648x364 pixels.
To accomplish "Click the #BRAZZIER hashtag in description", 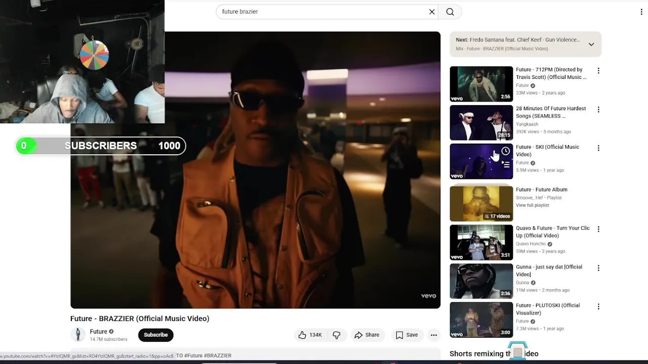I will click(x=218, y=355).
